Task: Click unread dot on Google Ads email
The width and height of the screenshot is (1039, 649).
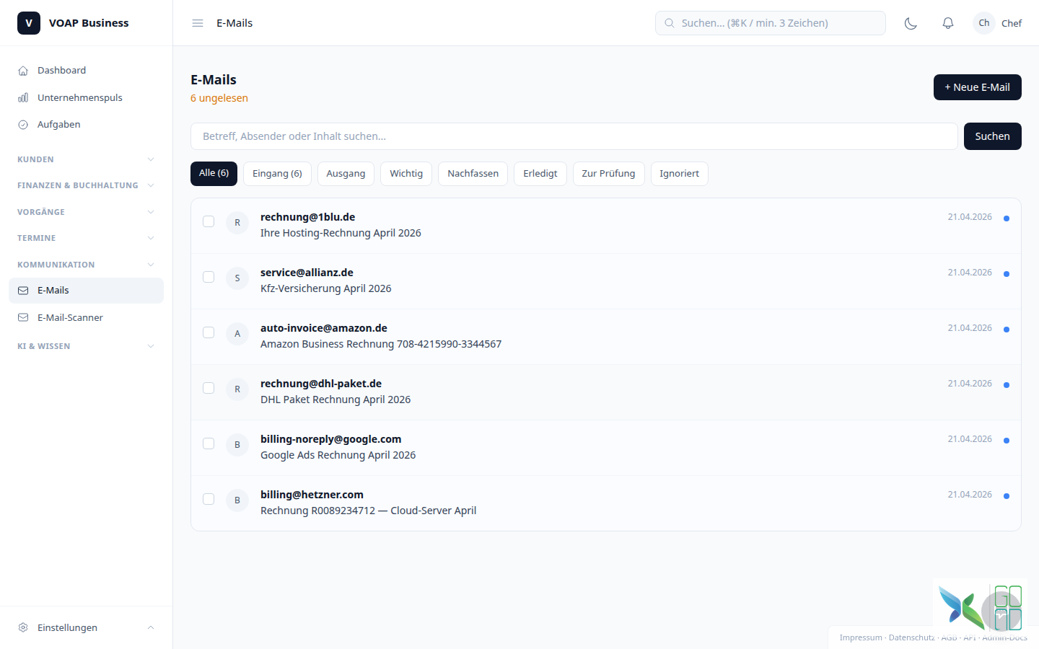Action: coord(1007,441)
